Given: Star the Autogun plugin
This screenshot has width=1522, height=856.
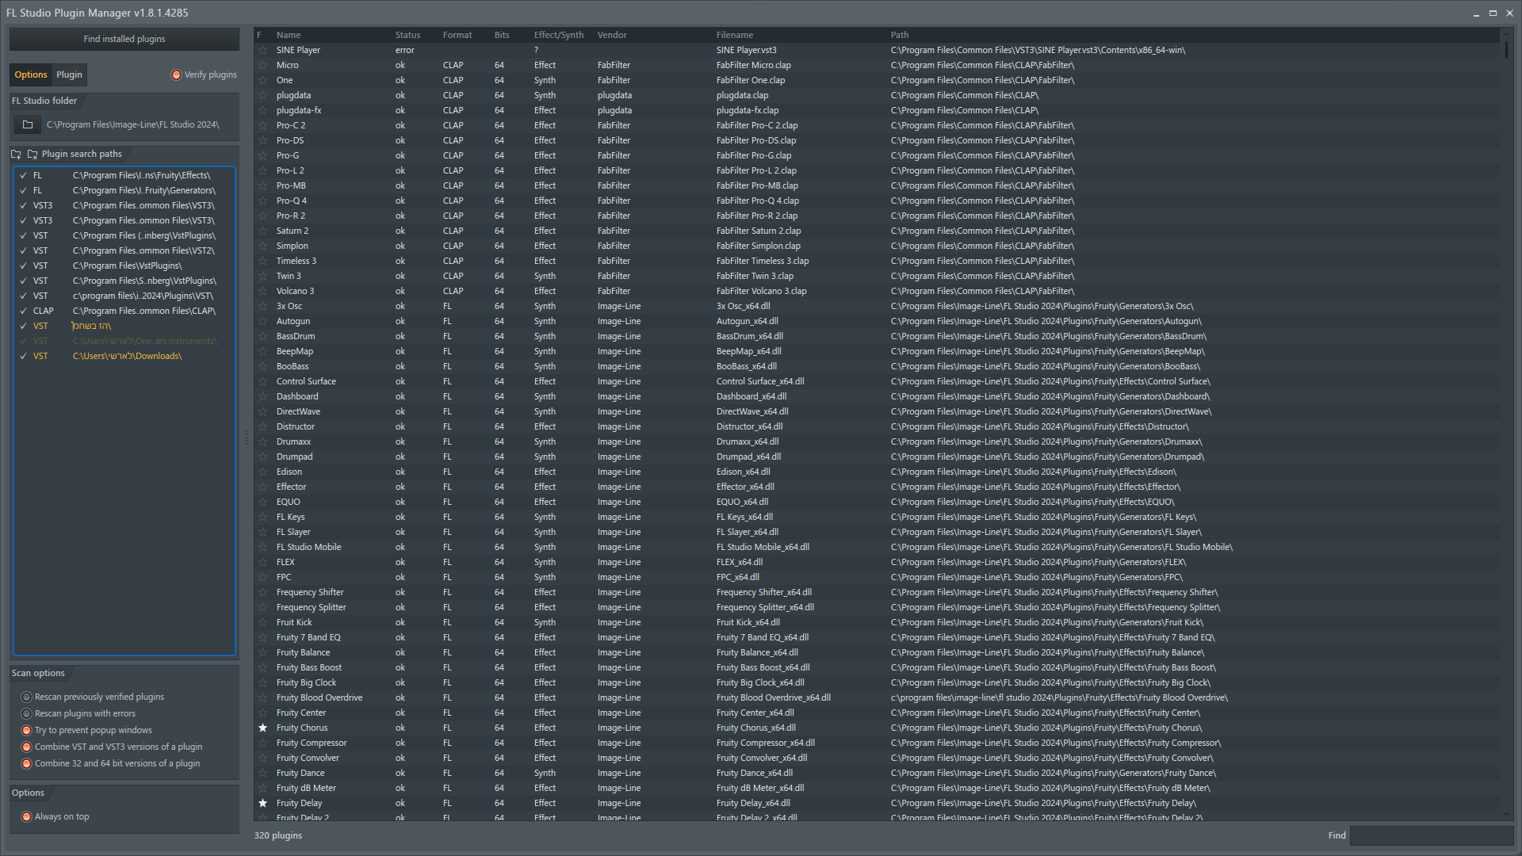Looking at the screenshot, I should tap(263, 321).
